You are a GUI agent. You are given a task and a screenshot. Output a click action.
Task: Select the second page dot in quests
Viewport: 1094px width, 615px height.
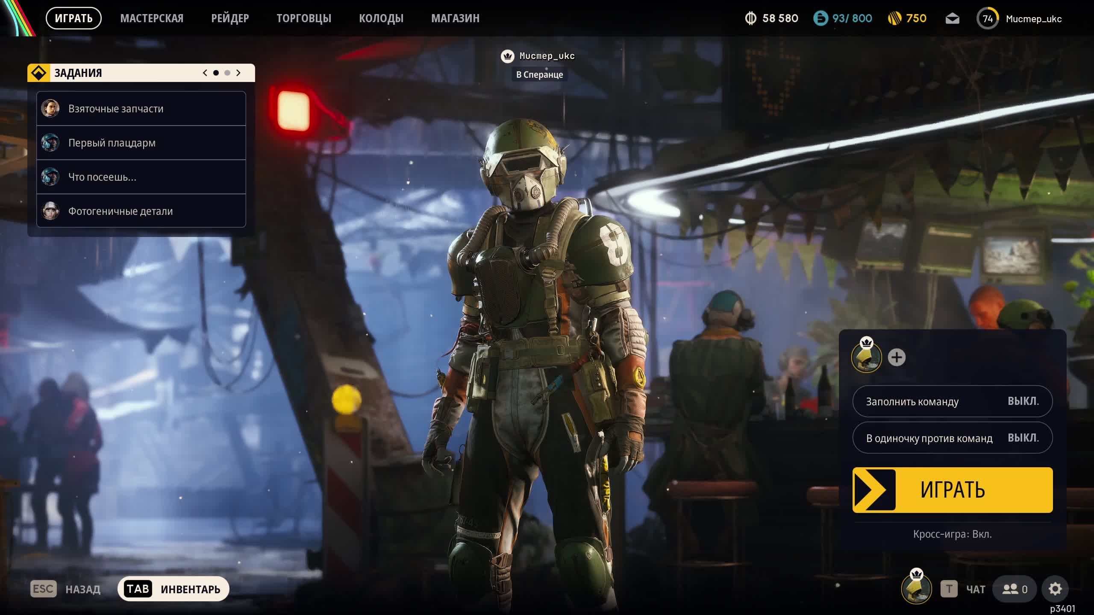227,73
